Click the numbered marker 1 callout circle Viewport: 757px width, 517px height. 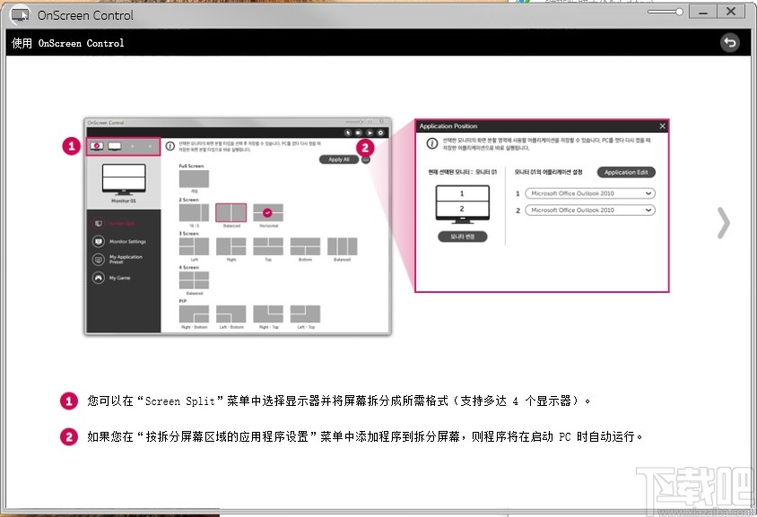(x=70, y=145)
